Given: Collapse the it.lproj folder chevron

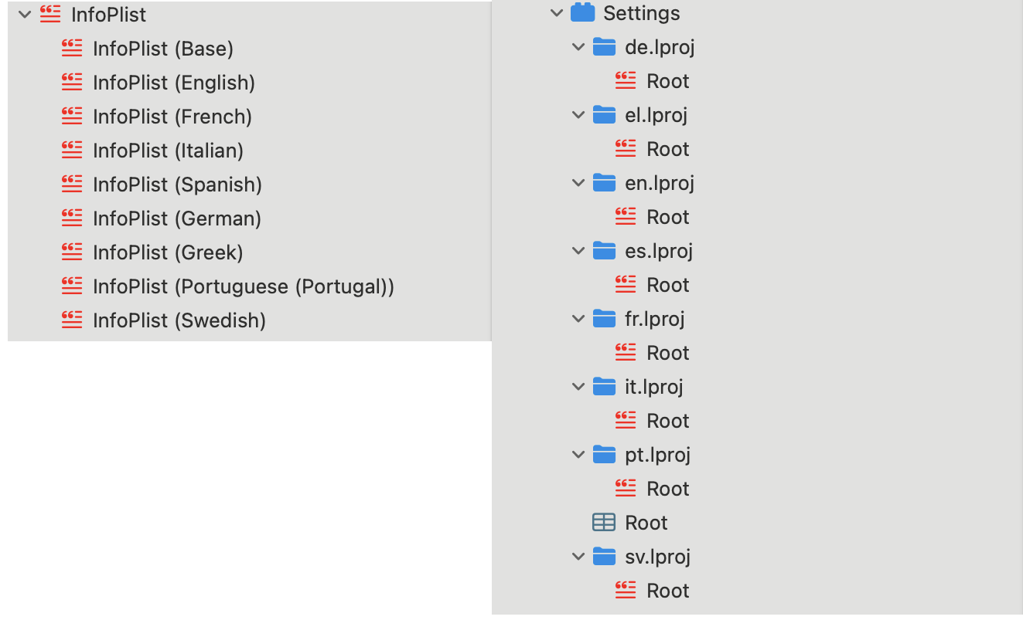Looking at the screenshot, I should pos(578,387).
